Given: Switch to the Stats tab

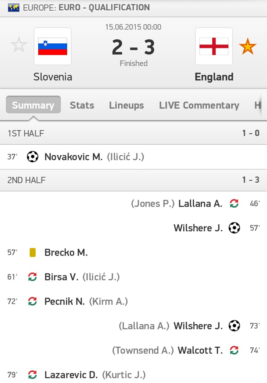Looking at the screenshot, I should point(82,105).
